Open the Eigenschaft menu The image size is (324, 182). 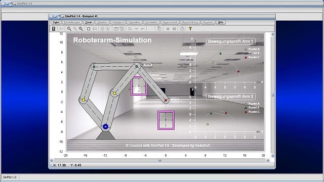click(170, 22)
